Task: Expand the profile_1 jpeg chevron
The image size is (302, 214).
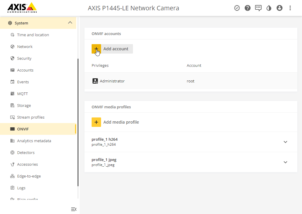Action: click(285, 162)
